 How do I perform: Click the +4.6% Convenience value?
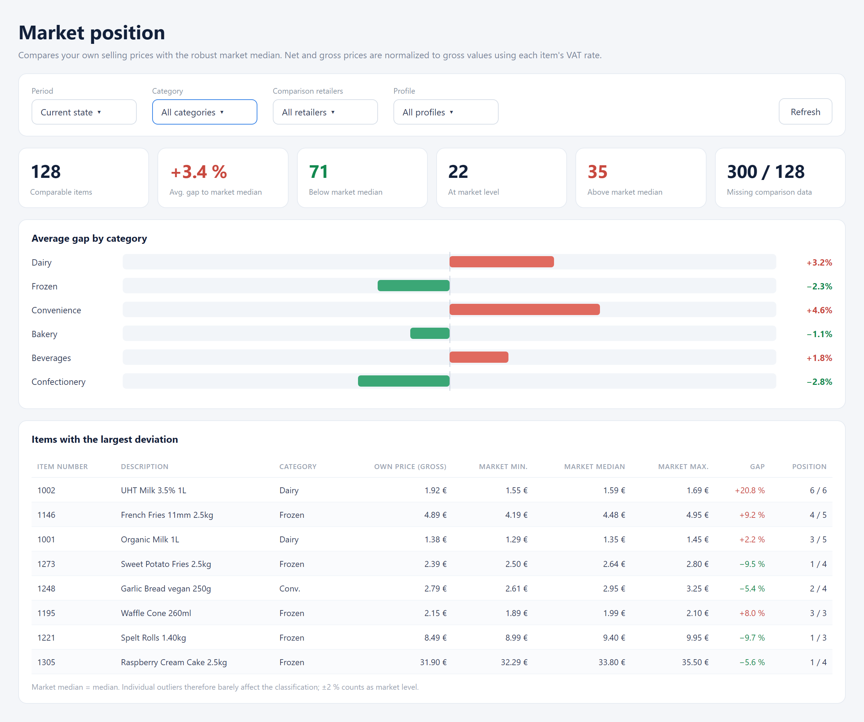pos(819,310)
